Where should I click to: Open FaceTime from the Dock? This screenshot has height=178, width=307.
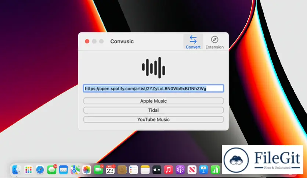point(98,170)
